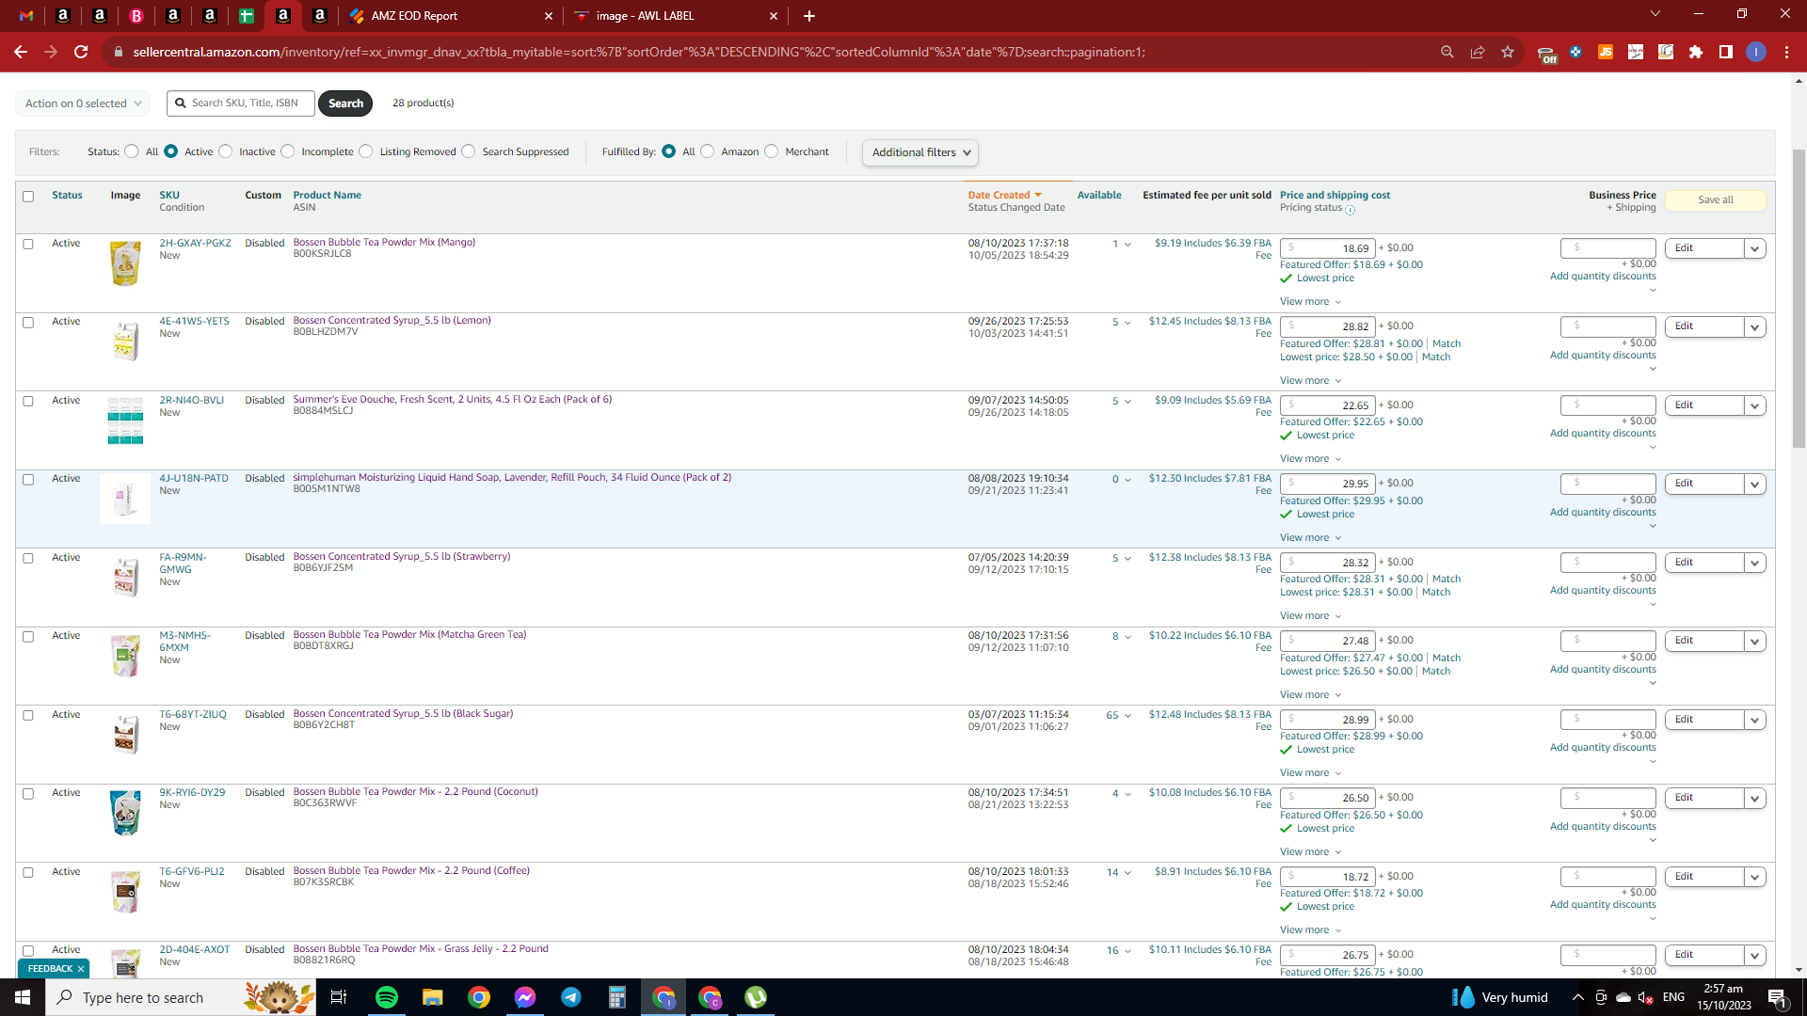Expand View more for simplehuman hand soap

(x=1310, y=538)
